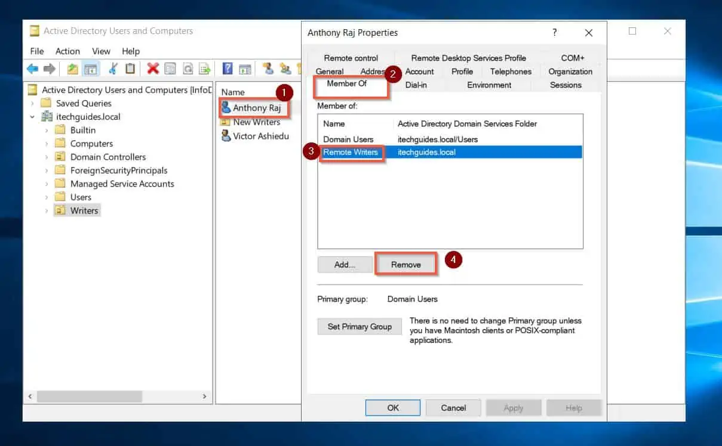
Task: Open the Remote Desktop Services Profile tab
Action: pyautogui.click(x=468, y=58)
